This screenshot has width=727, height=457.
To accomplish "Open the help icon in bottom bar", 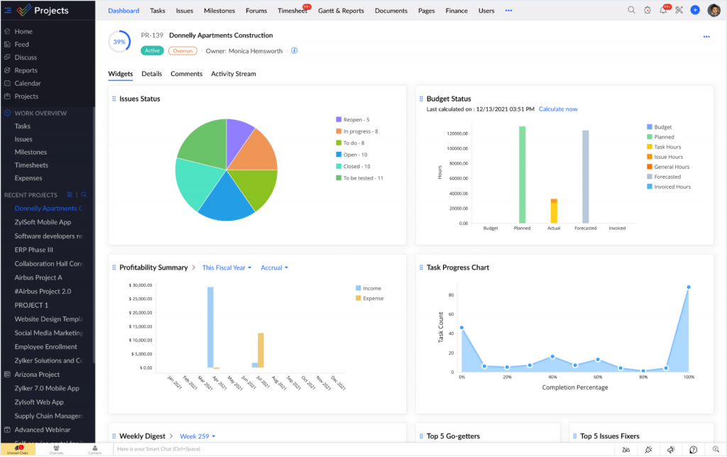I will [694, 449].
